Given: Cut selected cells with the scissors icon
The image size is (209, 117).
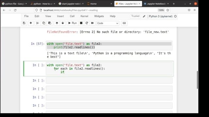Looking at the screenshot, I should [38, 23].
